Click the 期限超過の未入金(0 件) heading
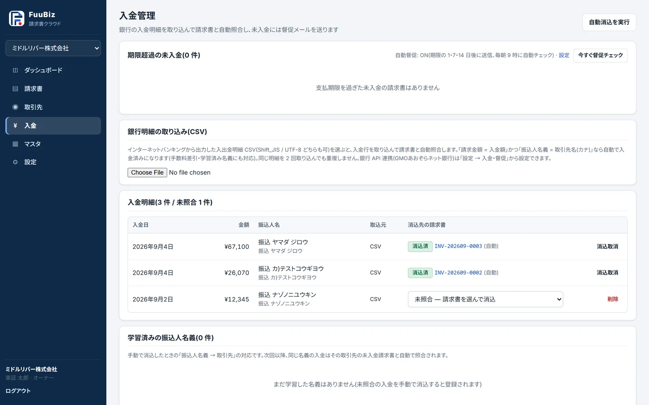The width and height of the screenshot is (649, 405). pos(164,55)
